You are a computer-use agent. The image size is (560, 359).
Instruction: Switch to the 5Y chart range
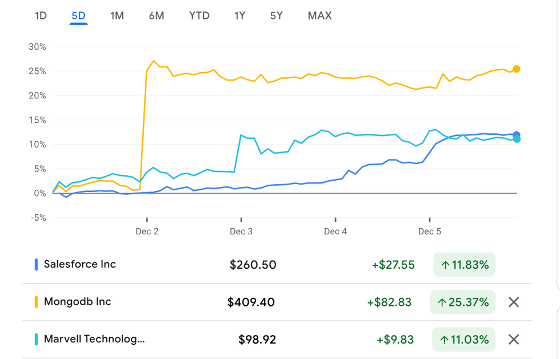click(277, 16)
